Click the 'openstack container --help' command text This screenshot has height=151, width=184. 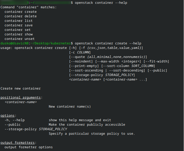(x=101, y=3)
